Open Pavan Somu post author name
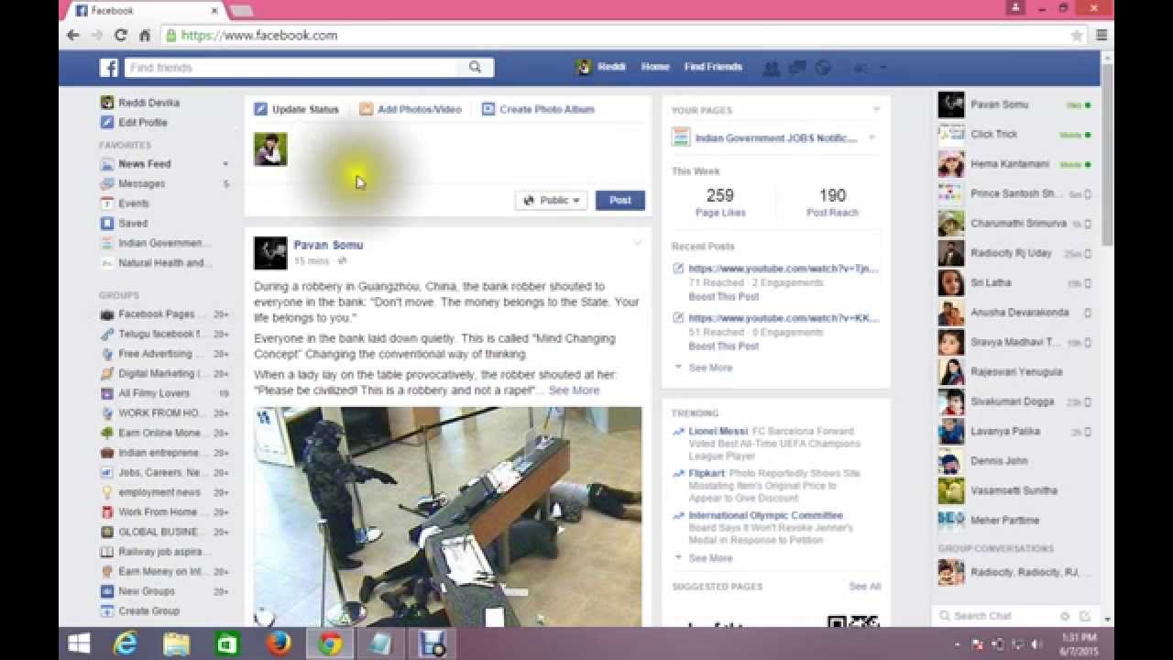This screenshot has width=1173, height=660. [x=328, y=245]
